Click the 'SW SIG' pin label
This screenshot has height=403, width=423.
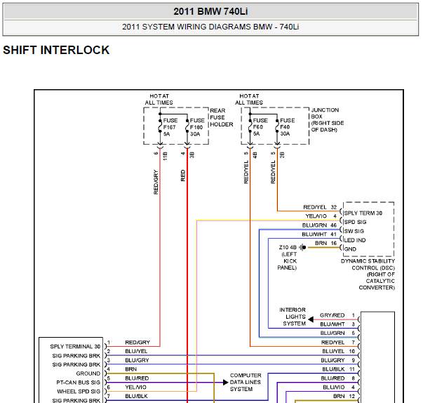pyautogui.click(x=354, y=231)
